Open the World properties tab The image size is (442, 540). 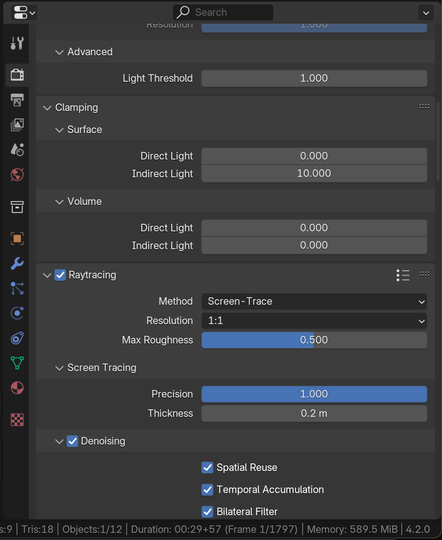pyautogui.click(x=17, y=174)
